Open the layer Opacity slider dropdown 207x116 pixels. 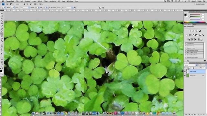206,65
